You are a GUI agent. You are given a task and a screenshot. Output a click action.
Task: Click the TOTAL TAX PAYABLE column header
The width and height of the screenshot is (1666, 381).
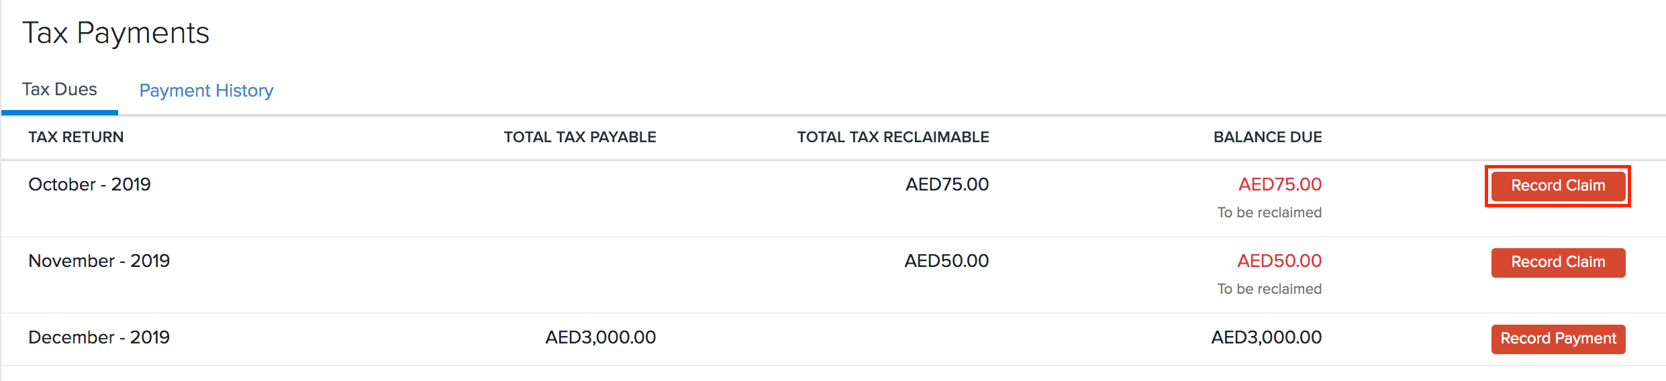580,138
